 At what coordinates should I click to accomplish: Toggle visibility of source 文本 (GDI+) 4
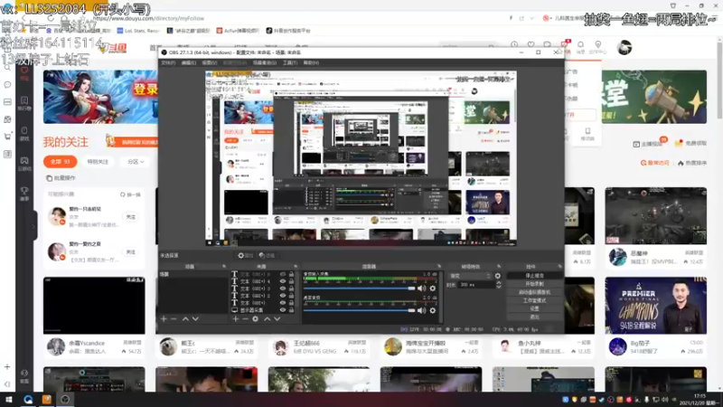click(x=283, y=281)
